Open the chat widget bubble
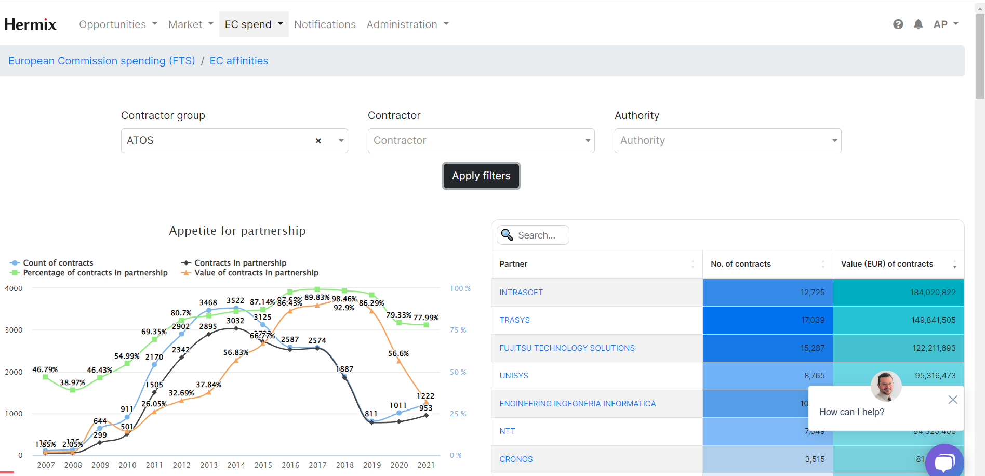This screenshot has width=985, height=476. [944, 460]
